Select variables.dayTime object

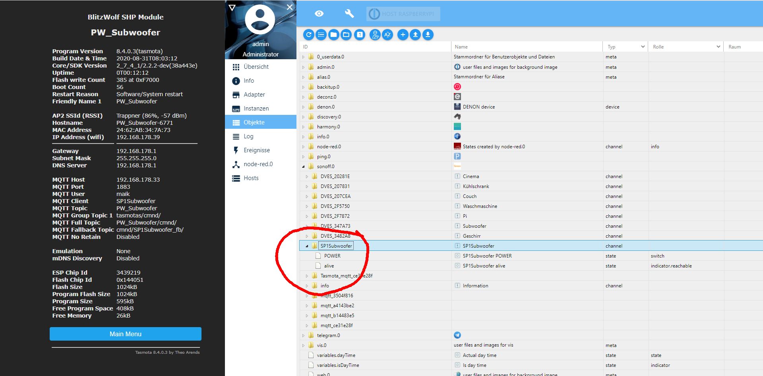[336, 355]
